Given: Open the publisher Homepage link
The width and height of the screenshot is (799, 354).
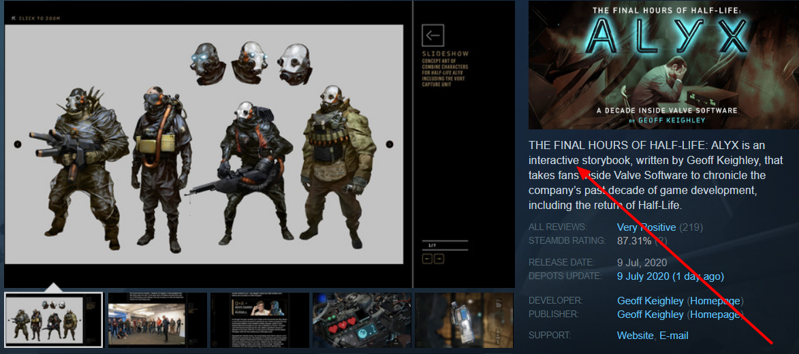Looking at the screenshot, I should coord(715,315).
